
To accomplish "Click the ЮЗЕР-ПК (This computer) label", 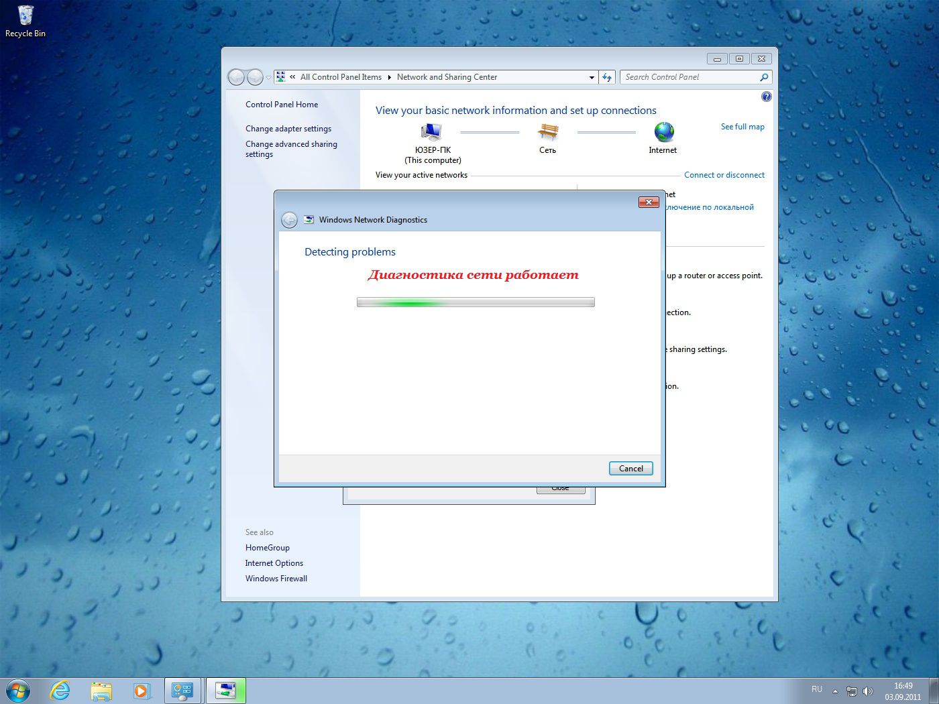I will [433, 155].
